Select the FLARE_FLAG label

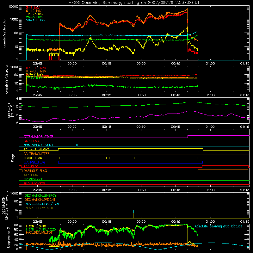33,158
